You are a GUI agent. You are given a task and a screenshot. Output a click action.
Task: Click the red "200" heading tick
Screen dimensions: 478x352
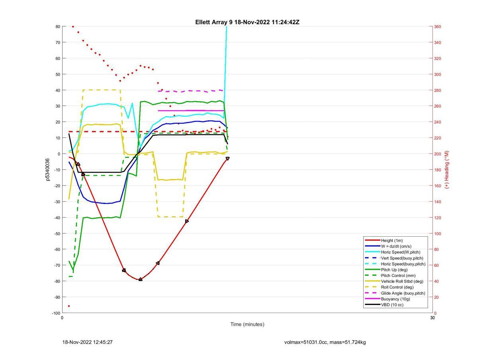pyautogui.click(x=437, y=154)
